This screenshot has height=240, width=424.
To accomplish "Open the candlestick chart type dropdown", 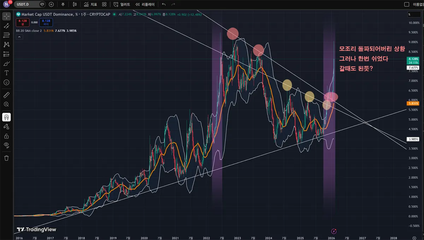I will tap(75, 5).
